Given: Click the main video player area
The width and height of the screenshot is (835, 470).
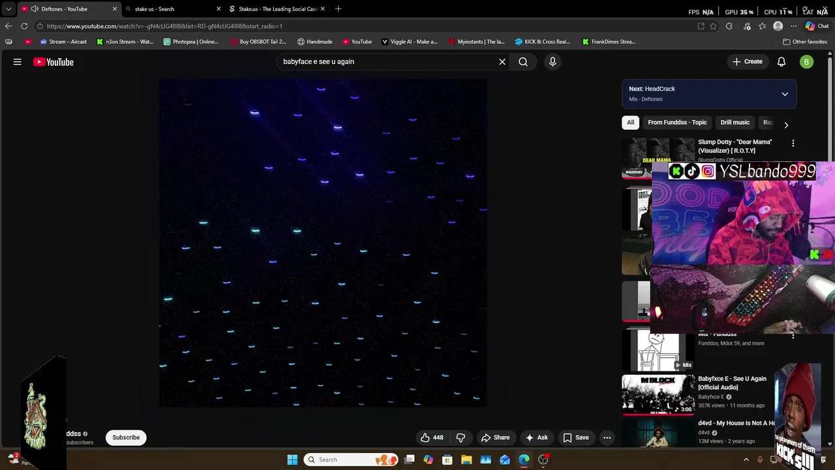Looking at the screenshot, I should [323, 243].
